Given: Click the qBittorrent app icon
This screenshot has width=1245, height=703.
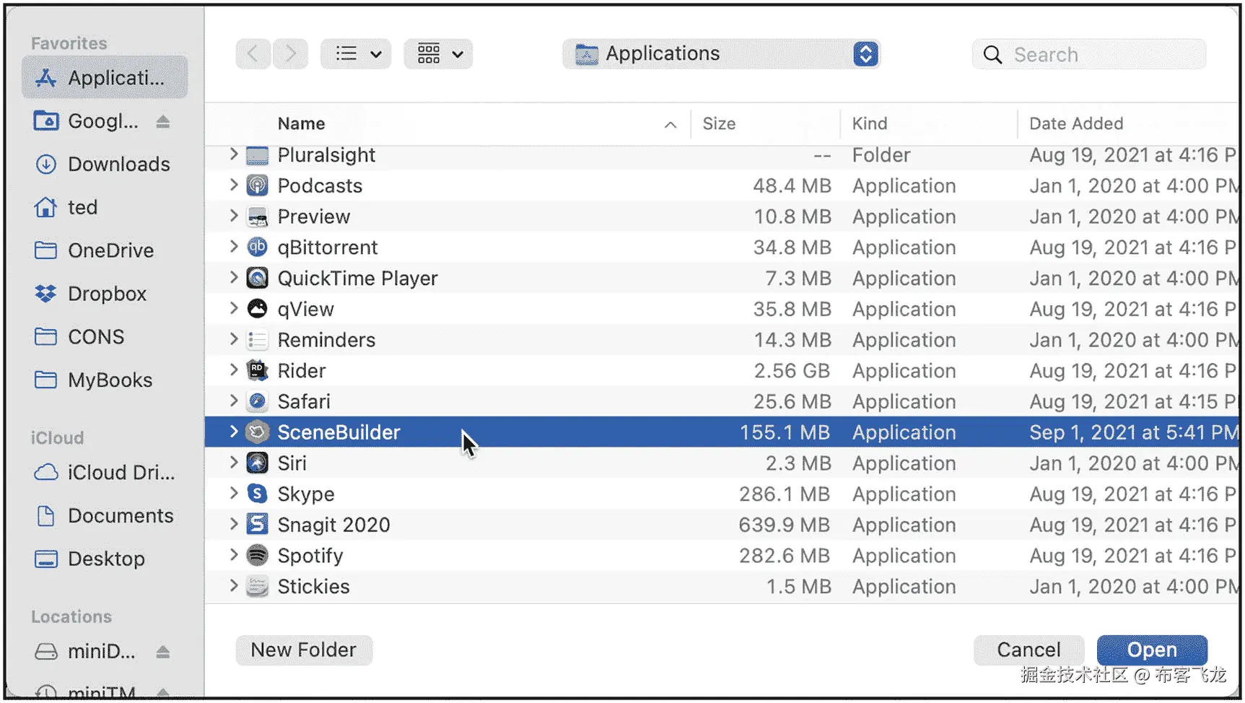Looking at the screenshot, I should pyautogui.click(x=257, y=248).
